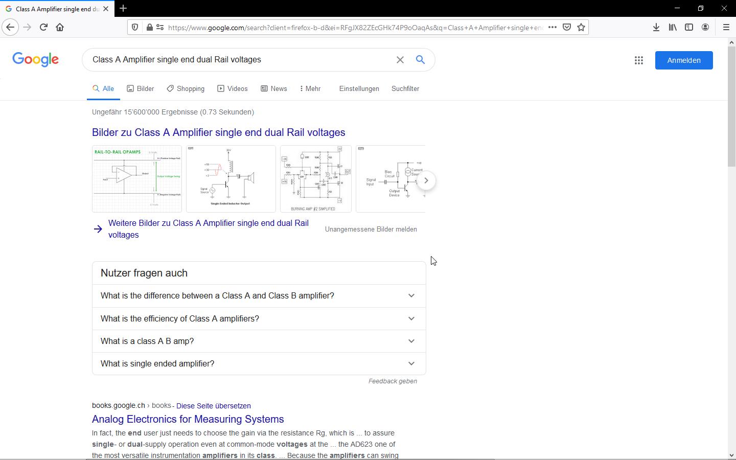Clear the search box with X icon
The width and height of the screenshot is (736, 460).
pos(400,60)
